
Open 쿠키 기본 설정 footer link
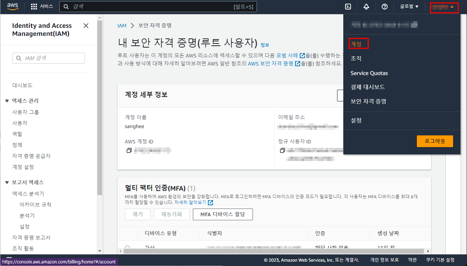point(440,260)
